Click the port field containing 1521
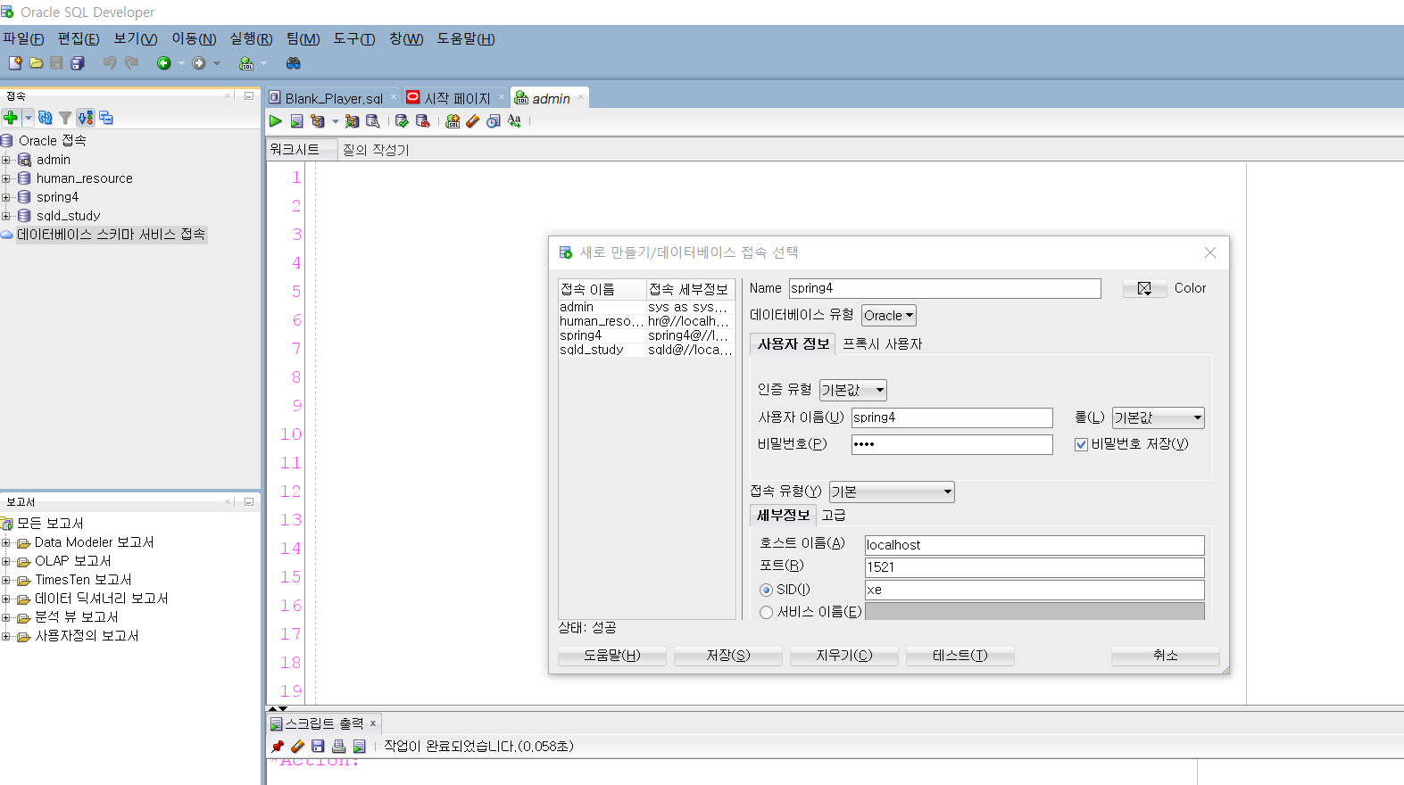1404x785 pixels. [x=1034, y=567]
